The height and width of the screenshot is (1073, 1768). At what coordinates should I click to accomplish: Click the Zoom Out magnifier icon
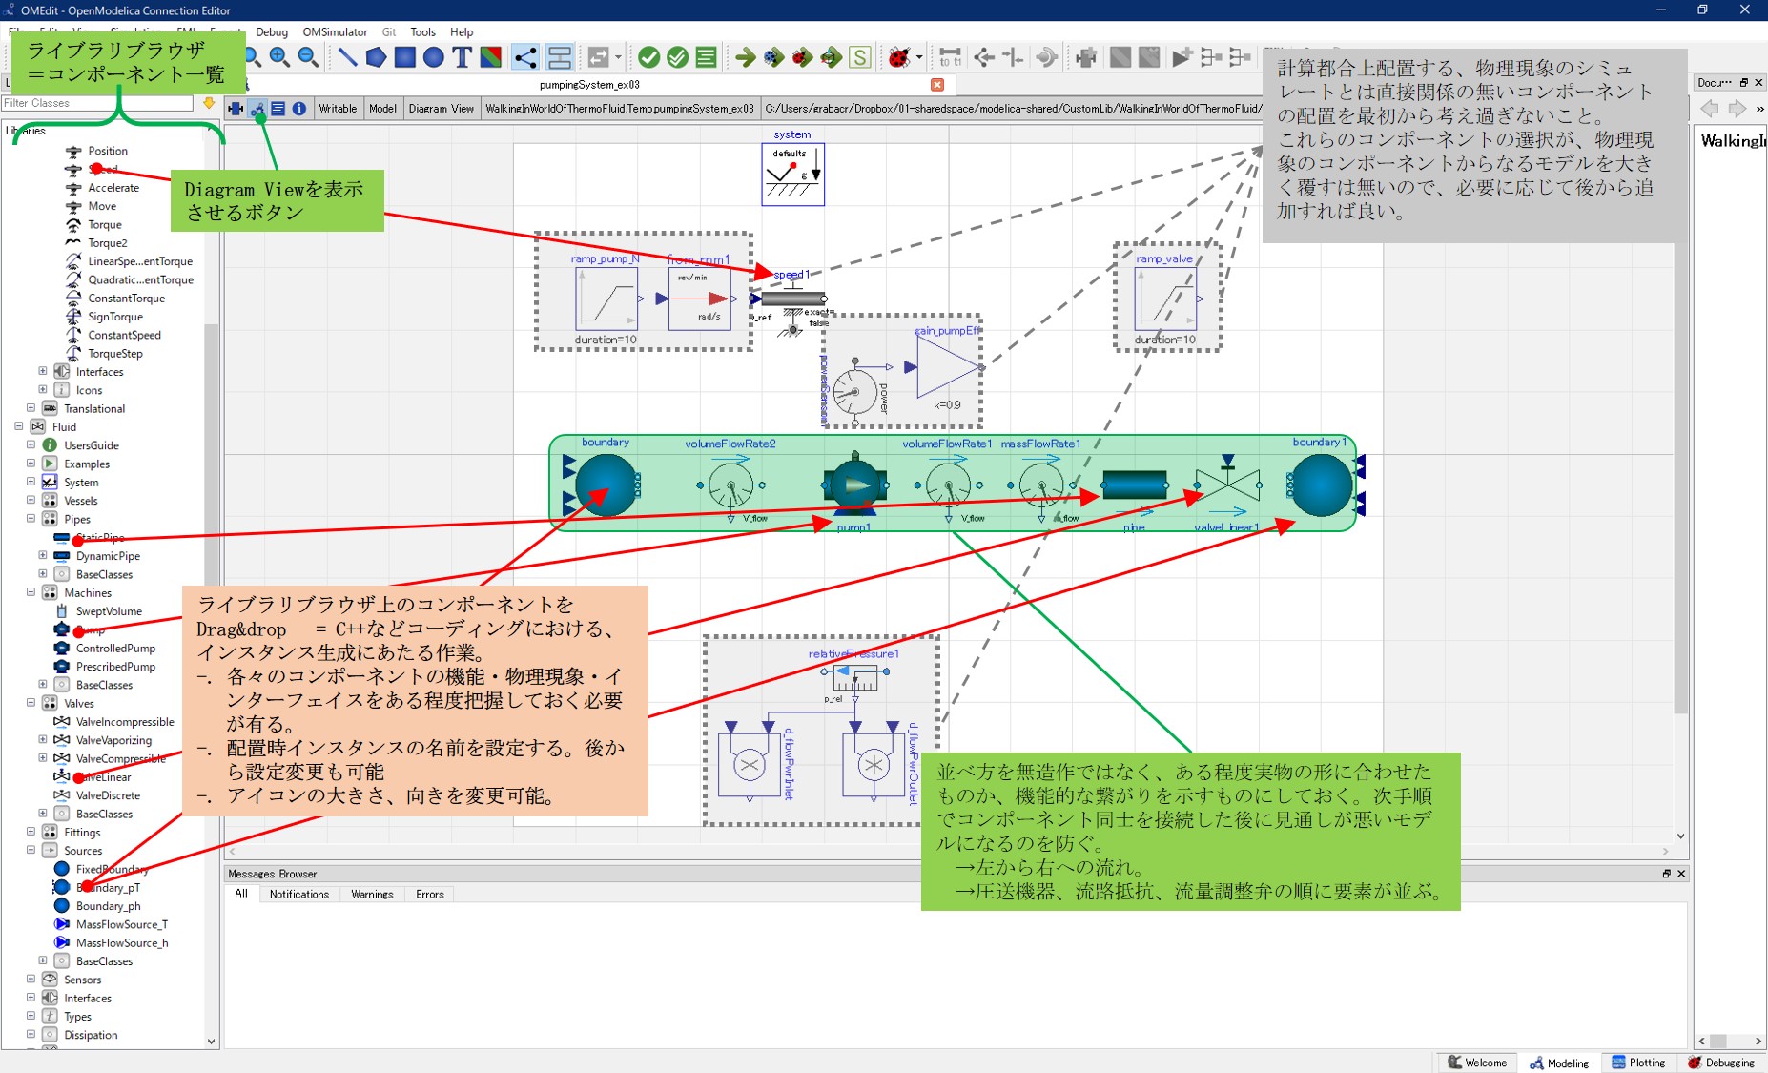(308, 57)
